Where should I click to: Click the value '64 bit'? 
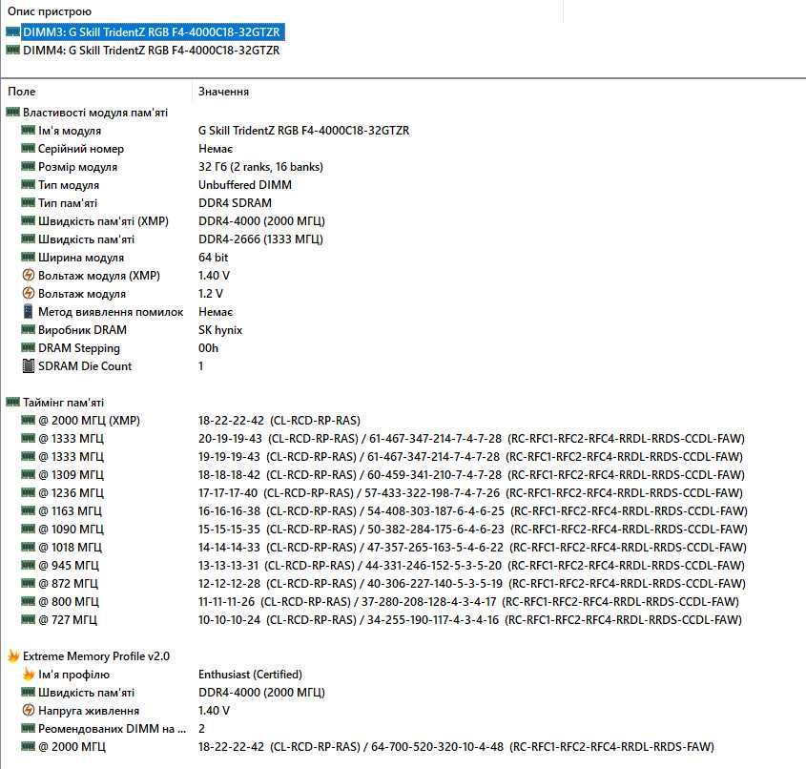[214, 257]
